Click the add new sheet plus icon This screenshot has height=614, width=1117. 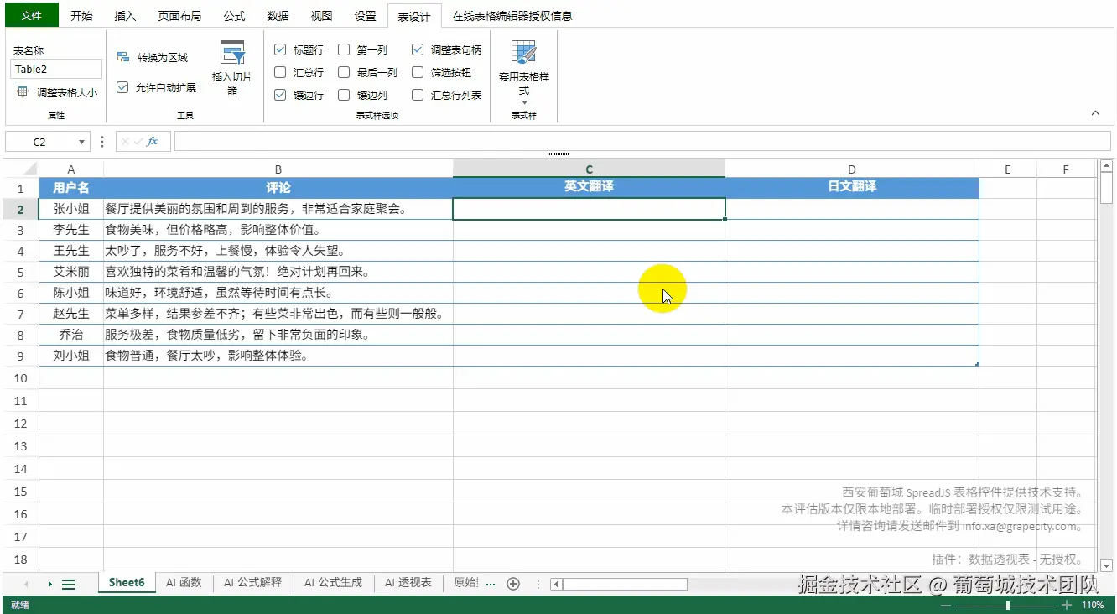(514, 584)
